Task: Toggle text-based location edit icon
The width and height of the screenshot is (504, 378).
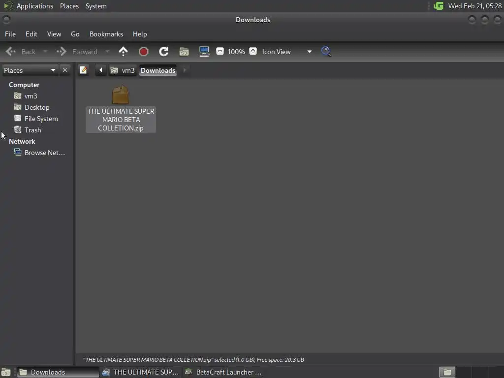Action: point(84,70)
